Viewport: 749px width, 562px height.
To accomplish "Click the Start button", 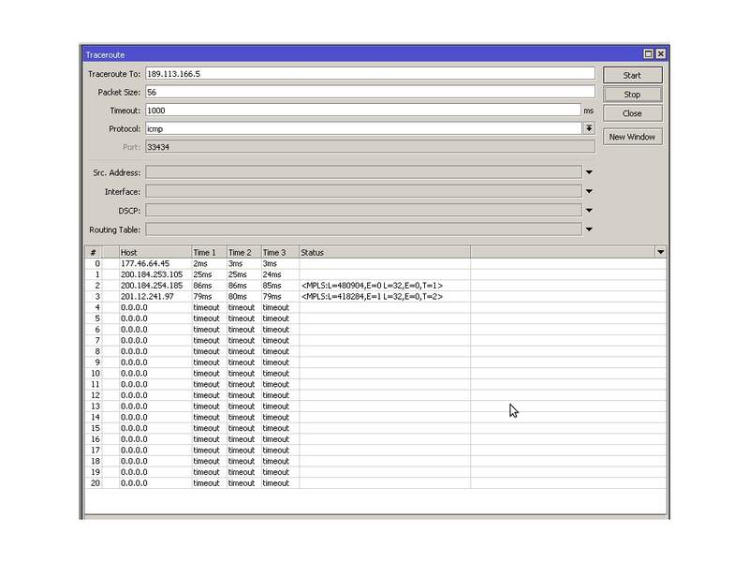I will (x=633, y=75).
